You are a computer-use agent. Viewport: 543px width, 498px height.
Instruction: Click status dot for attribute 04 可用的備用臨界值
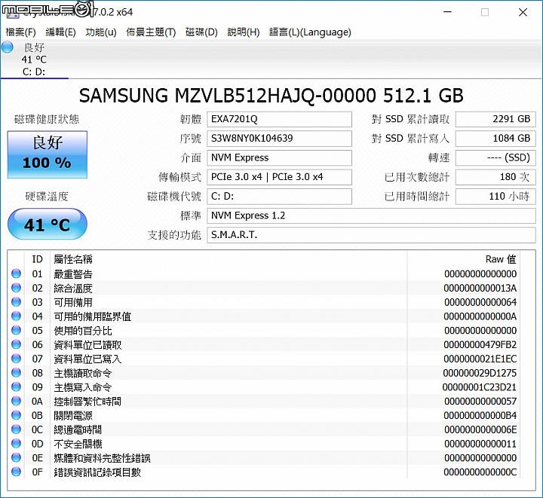point(16,316)
